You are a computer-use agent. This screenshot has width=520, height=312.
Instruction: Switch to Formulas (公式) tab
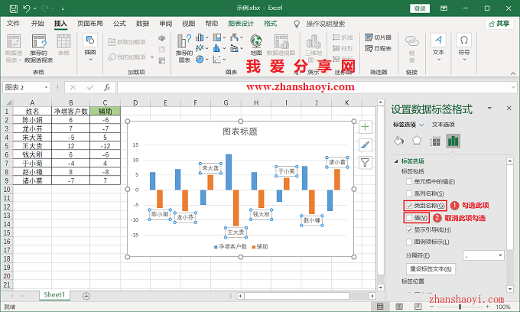coord(119,24)
